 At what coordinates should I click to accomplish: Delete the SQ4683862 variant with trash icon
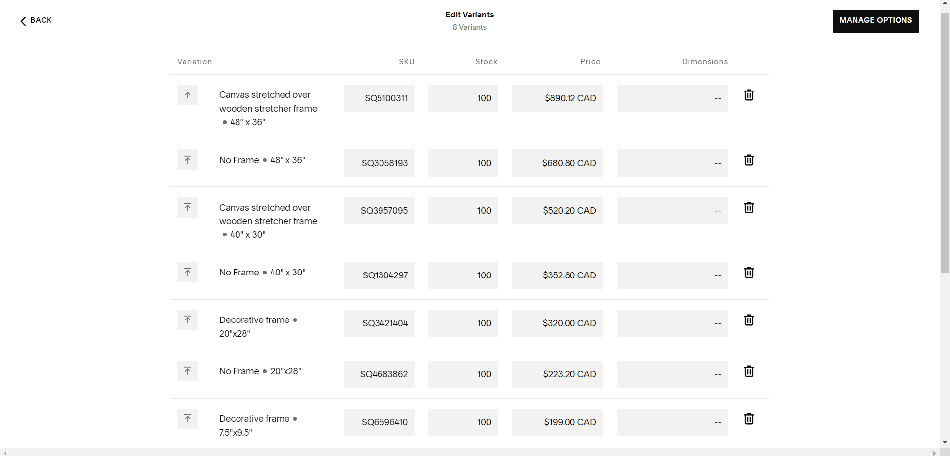point(749,371)
